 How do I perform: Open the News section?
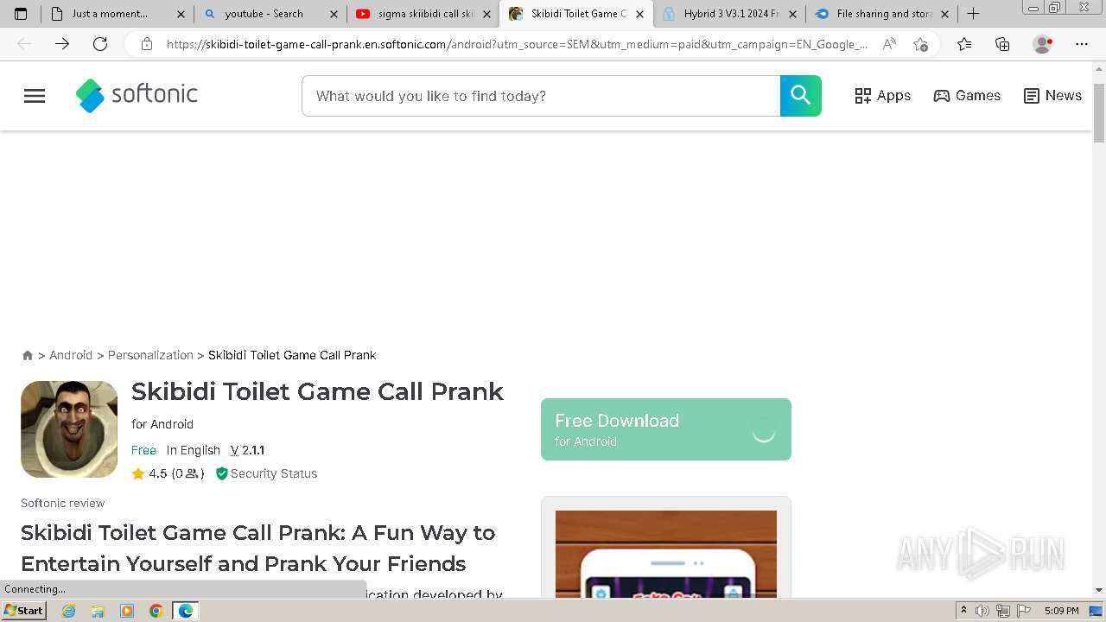pos(1052,96)
